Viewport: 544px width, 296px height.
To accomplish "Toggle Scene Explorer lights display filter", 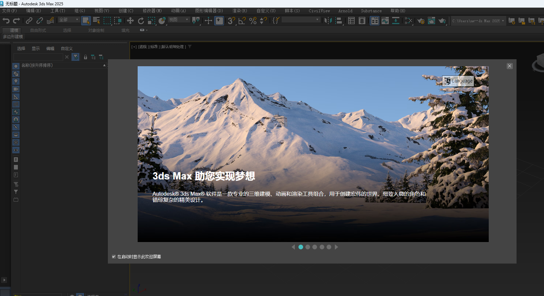I will tap(16, 81).
